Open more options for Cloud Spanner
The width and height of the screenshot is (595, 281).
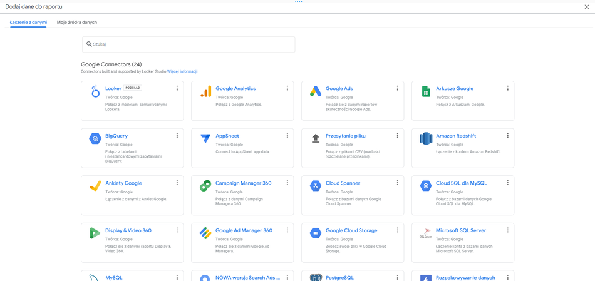pyautogui.click(x=398, y=183)
